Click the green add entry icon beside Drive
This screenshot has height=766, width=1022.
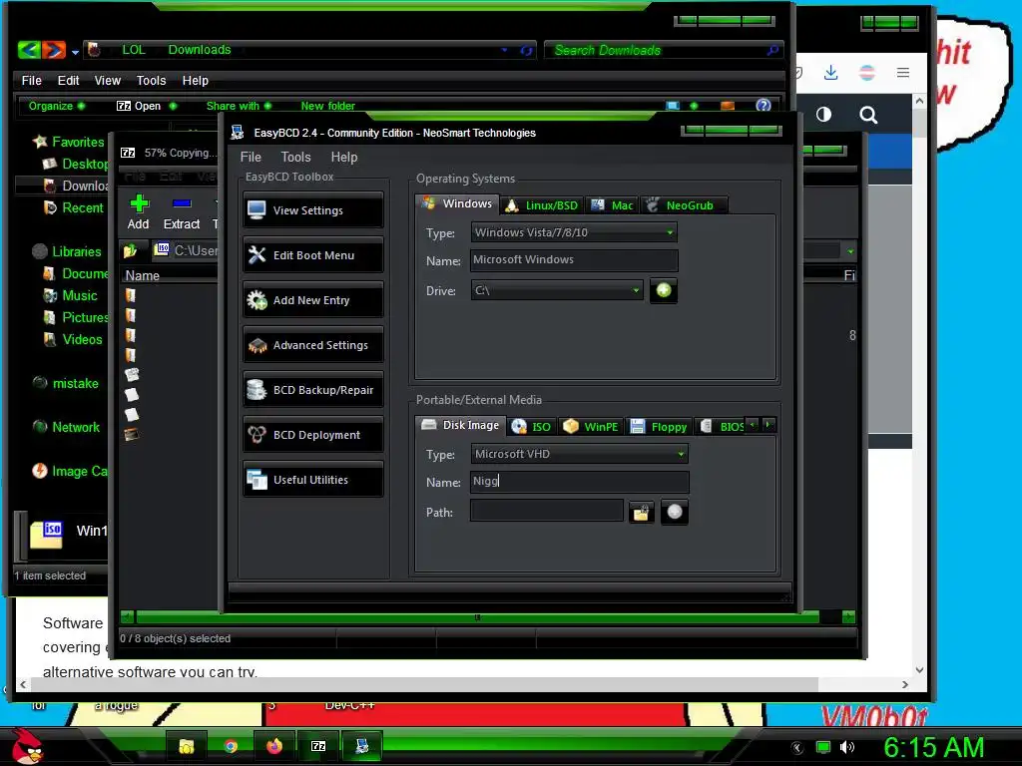coord(664,290)
